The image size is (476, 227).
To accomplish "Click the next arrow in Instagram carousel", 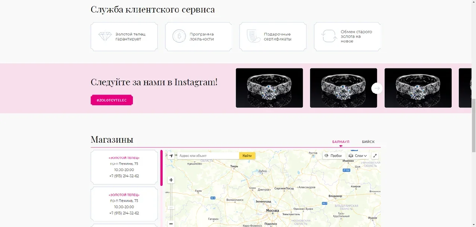I will click(x=377, y=88).
